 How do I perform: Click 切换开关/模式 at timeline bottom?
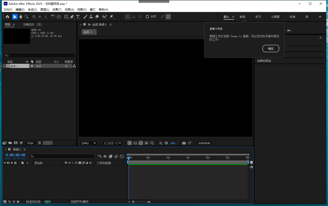(x=80, y=202)
